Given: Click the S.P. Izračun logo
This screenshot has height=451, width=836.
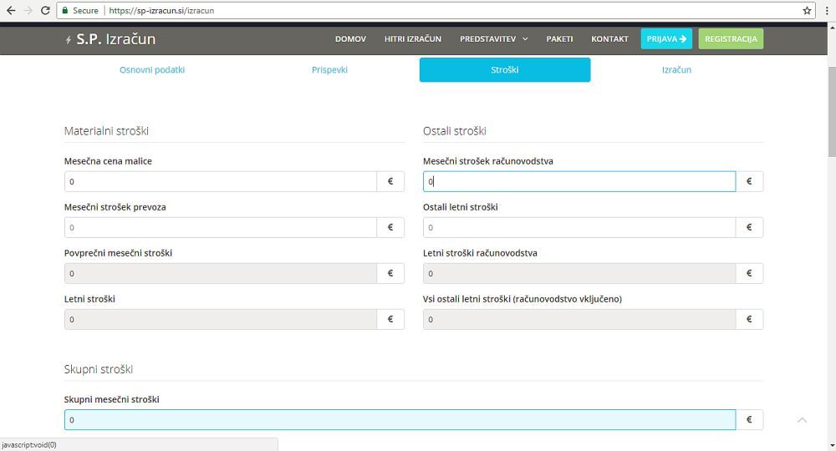Looking at the screenshot, I should 110,39.
